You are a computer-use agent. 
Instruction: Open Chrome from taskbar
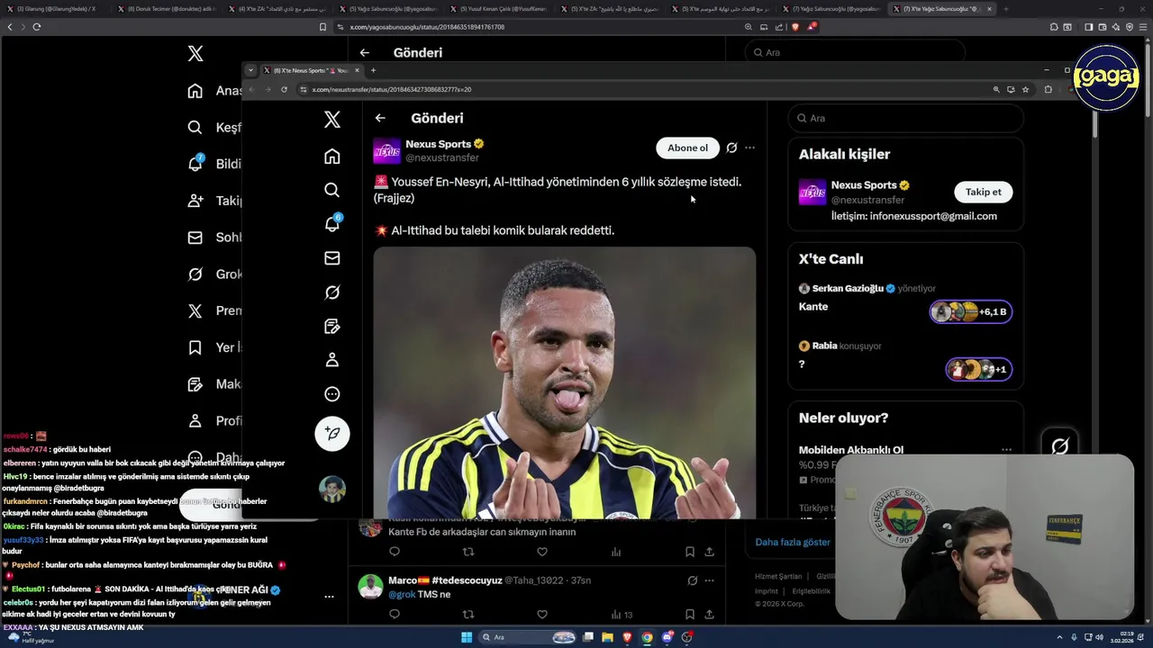pyautogui.click(x=647, y=637)
